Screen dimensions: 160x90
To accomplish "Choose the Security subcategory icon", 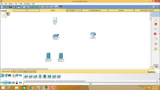I will pyautogui.click(x=17, y=82).
